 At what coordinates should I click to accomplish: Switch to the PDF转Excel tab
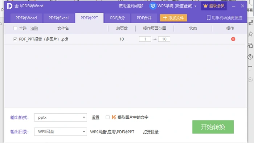coord(59,18)
